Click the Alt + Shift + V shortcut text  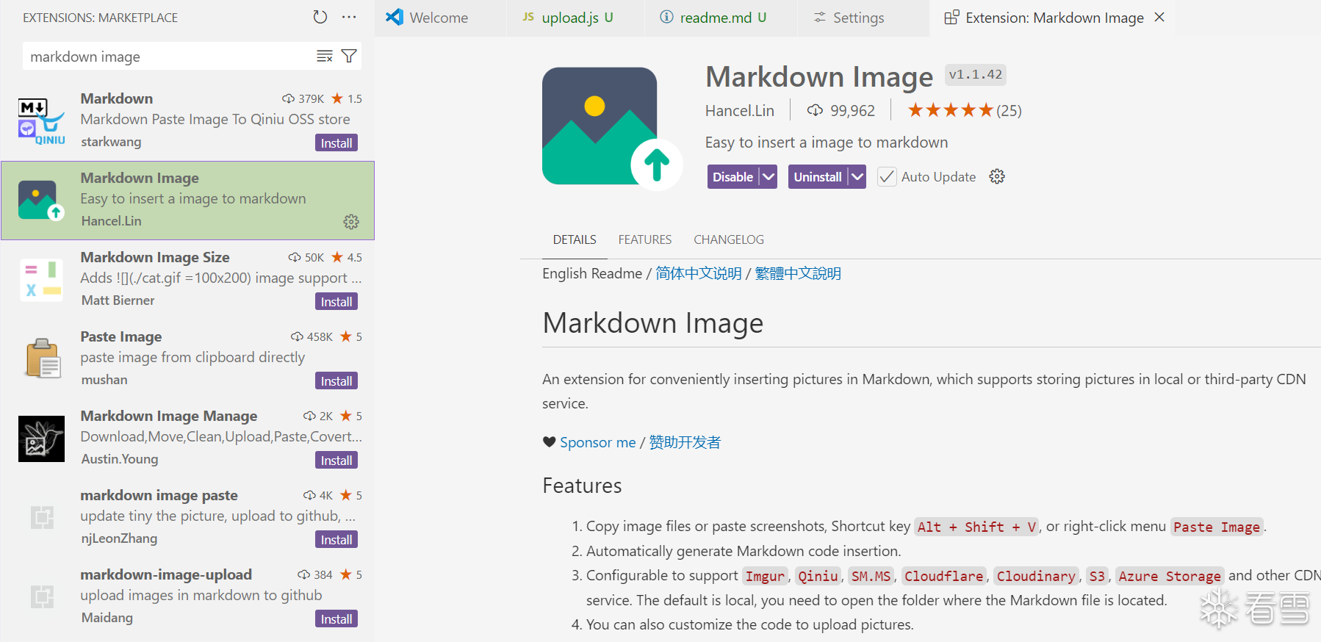click(x=976, y=527)
